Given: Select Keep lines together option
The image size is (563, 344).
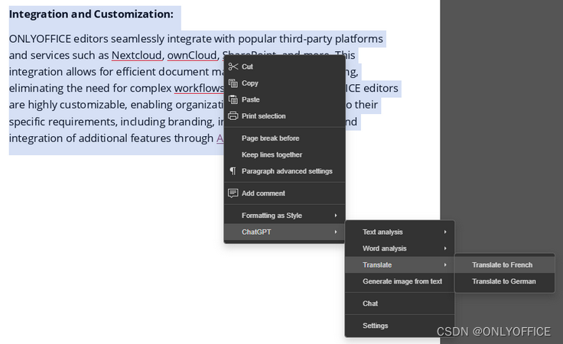Looking at the screenshot, I should (285, 154).
